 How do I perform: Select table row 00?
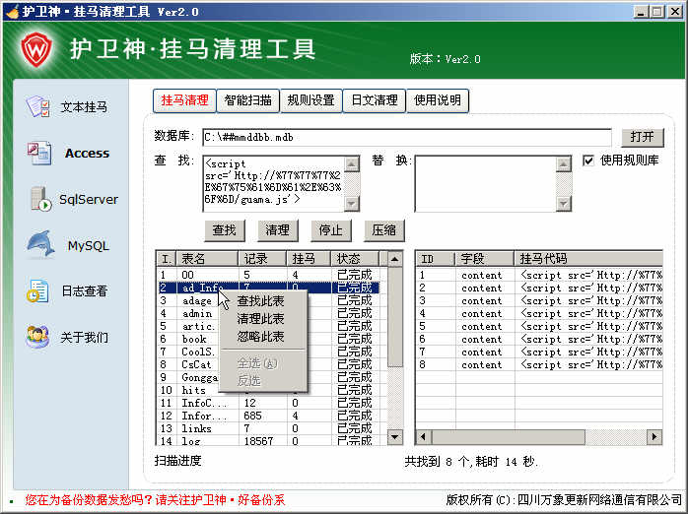point(268,275)
